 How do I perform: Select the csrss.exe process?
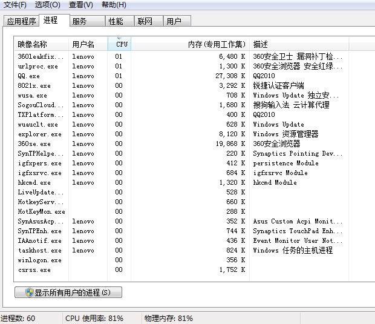(181, 270)
